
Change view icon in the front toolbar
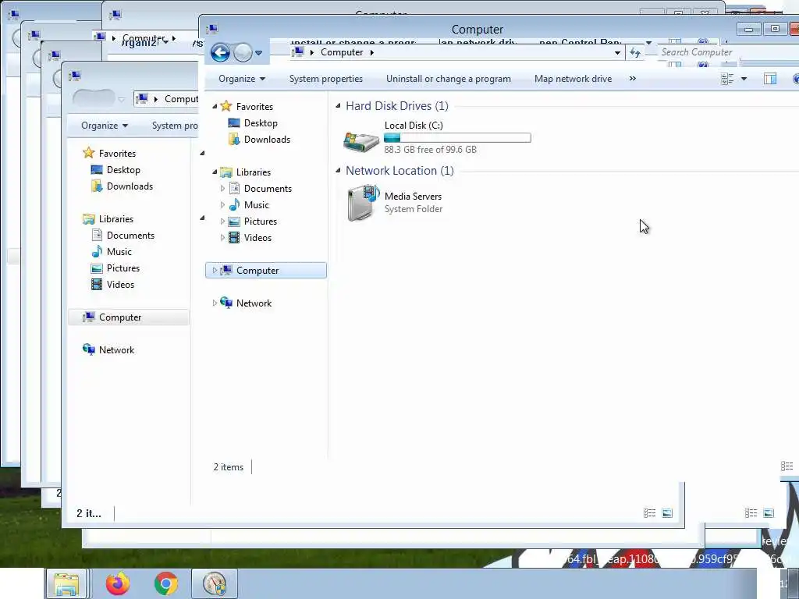coord(728,79)
